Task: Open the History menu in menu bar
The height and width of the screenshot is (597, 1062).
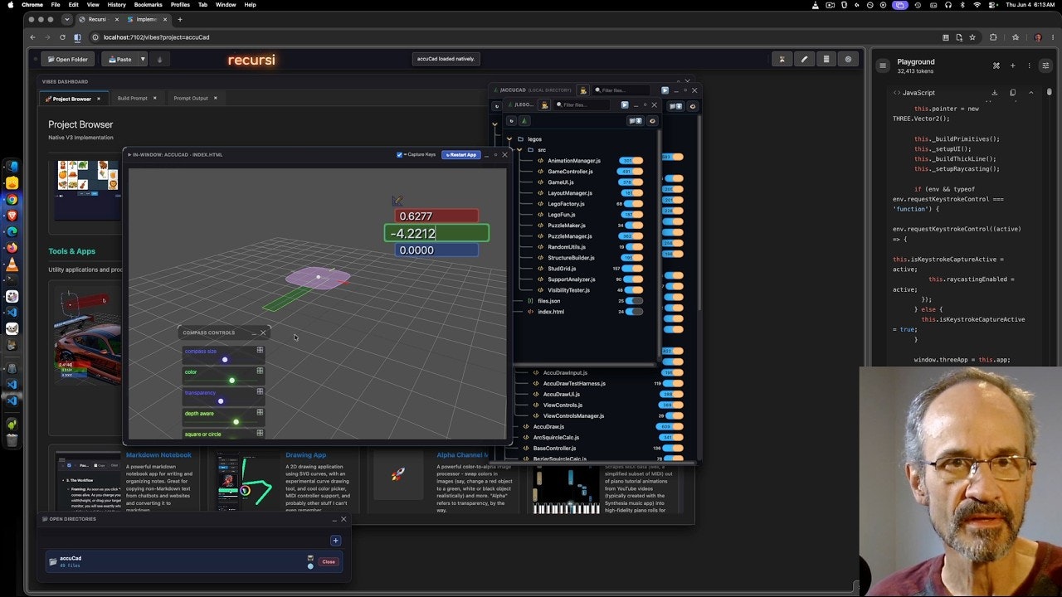Action: tap(116, 5)
